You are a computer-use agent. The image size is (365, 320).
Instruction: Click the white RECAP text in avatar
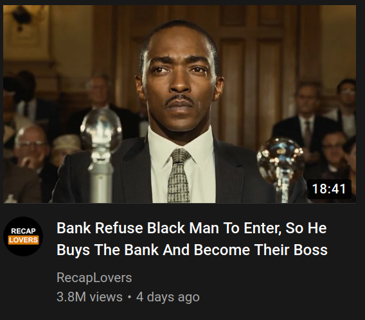[x=23, y=231]
